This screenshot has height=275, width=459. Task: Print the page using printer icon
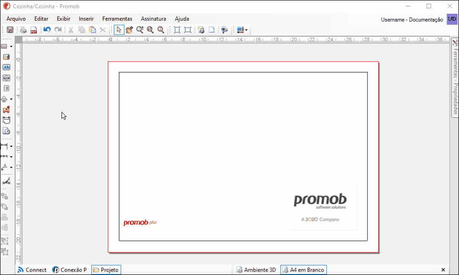pos(23,30)
